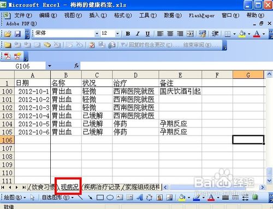This screenshot has height=209, width=273.
Task: Open the 帮助(H) menu
Action: point(255,15)
